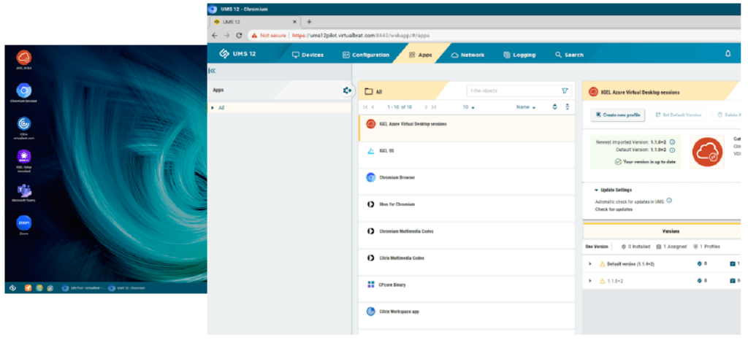Type in the Filter objects field

514,90
